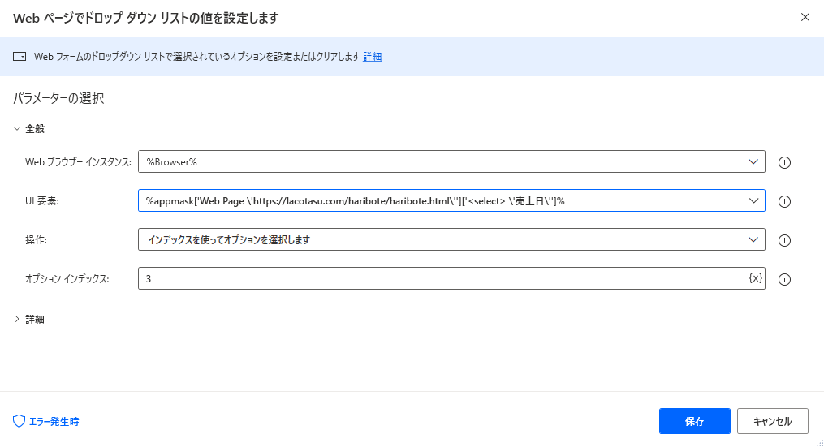The width and height of the screenshot is (824, 447).
Task: Click info icon for オプション インデックス
Action: [784, 279]
